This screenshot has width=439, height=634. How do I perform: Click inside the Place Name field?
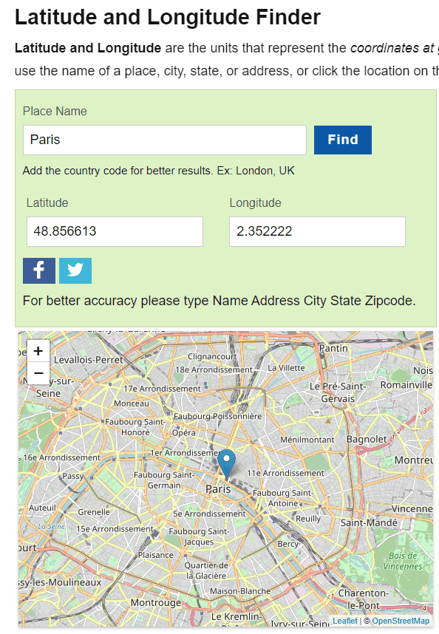click(164, 139)
